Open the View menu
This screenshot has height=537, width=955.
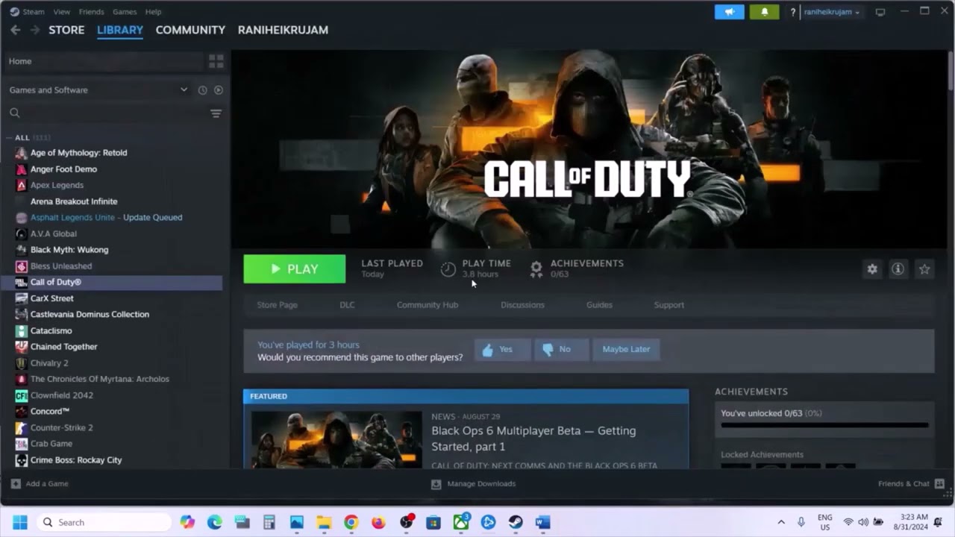click(62, 12)
